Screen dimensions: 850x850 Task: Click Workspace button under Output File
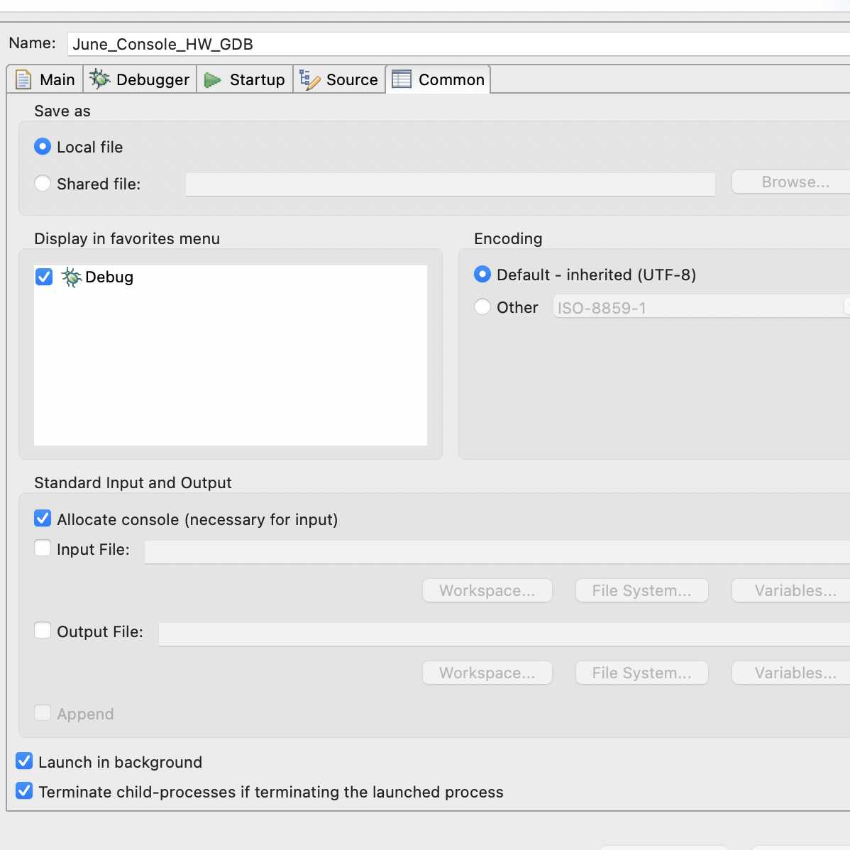click(x=487, y=673)
